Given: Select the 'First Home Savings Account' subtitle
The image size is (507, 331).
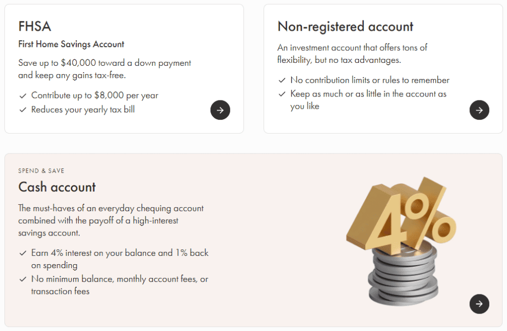Looking at the screenshot, I should 71,44.
